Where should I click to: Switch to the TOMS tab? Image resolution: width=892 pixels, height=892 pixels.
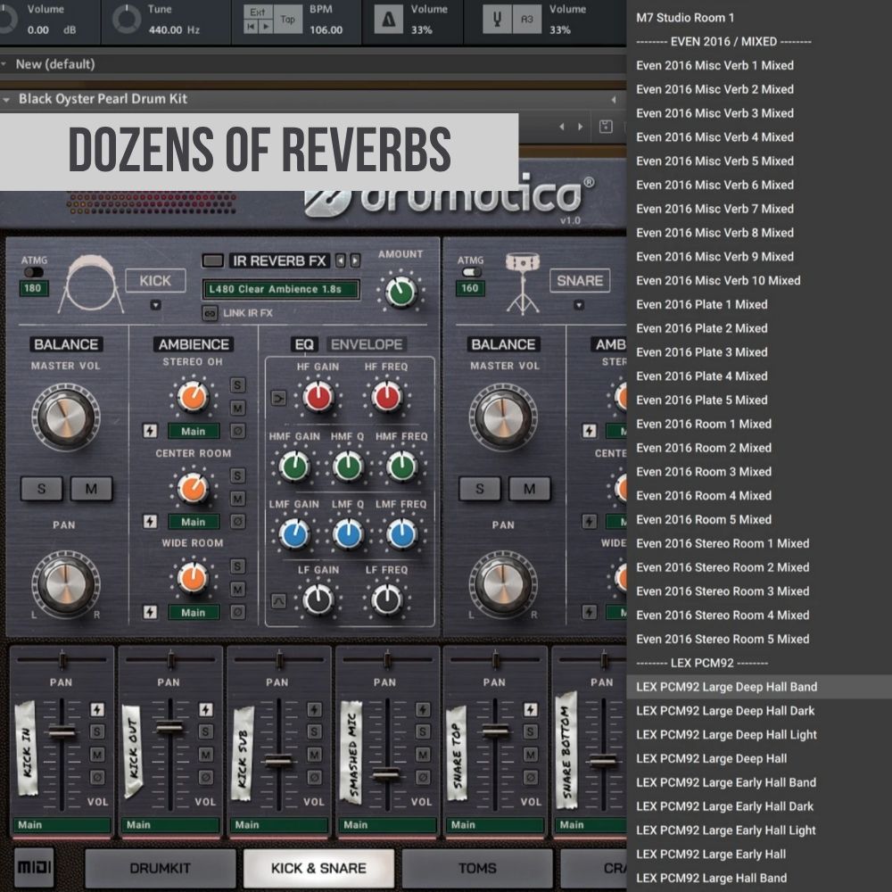pyautogui.click(x=477, y=868)
